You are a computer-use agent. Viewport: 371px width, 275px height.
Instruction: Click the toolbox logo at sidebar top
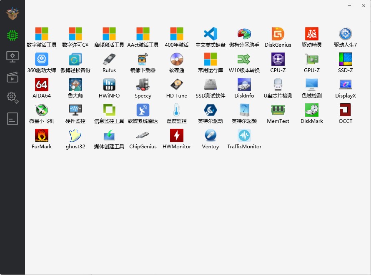pyautogui.click(x=13, y=14)
